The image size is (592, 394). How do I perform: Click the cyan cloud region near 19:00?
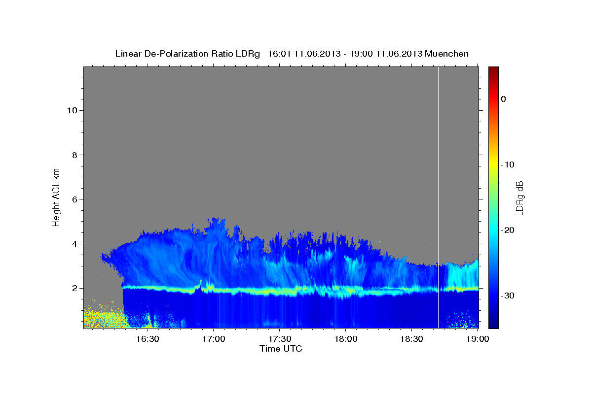(x=462, y=276)
